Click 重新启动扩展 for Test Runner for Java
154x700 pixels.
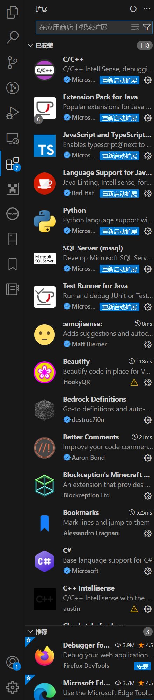pos(119,307)
